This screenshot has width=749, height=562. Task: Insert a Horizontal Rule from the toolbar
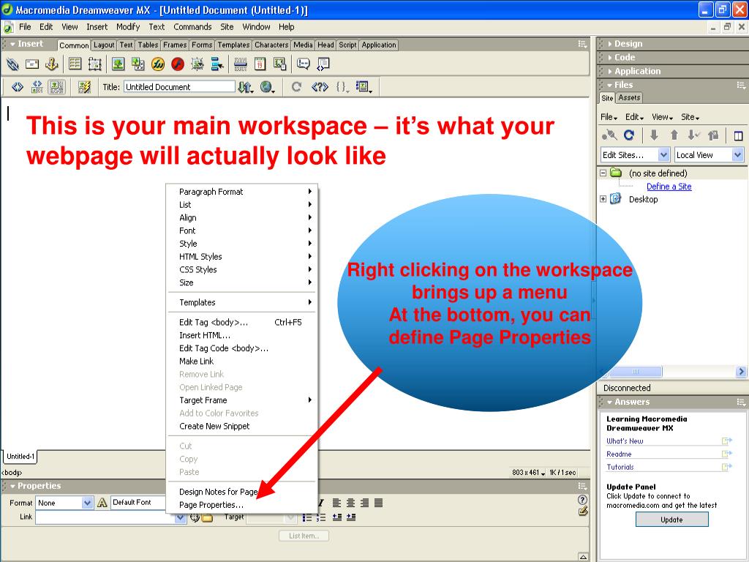[x=241, y=64]
